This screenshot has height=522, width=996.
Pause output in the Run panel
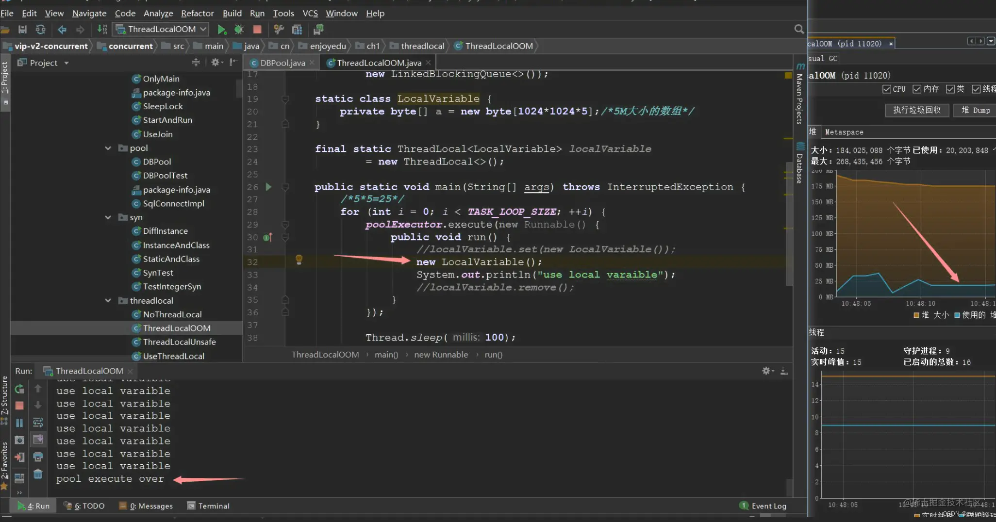click(x=19, y=423)
